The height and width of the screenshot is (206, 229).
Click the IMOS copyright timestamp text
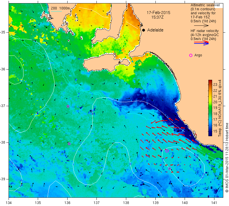click(x=227, y=157)
